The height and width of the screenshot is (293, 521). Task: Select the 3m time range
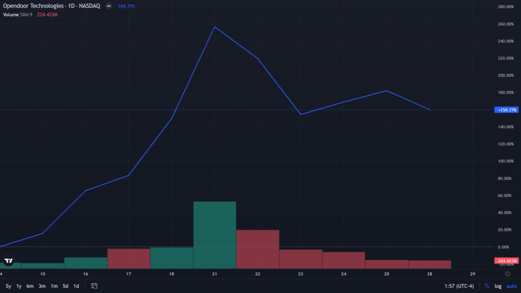[x=42, y=286]
